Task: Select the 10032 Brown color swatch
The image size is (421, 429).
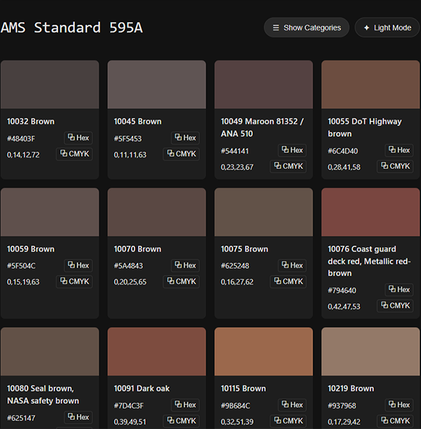Action: coord(50,84)
